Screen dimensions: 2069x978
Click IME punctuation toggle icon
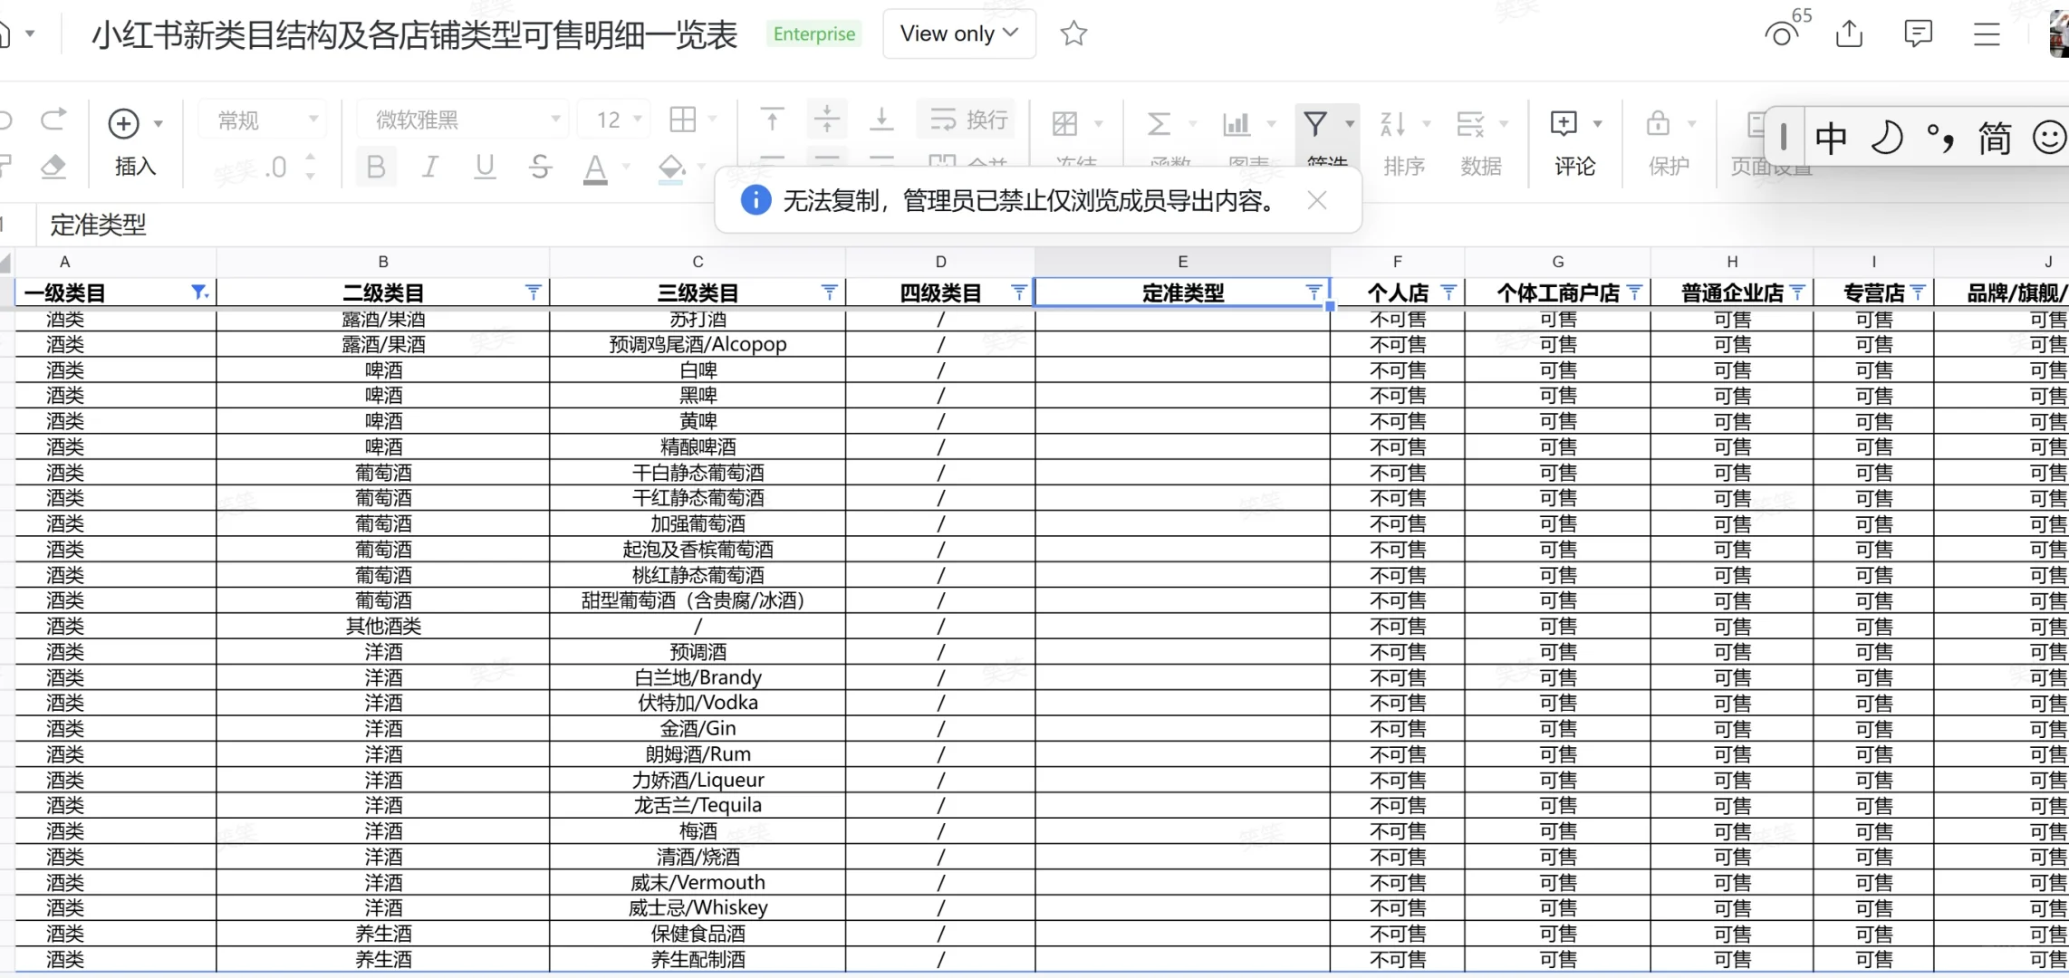1939,138
